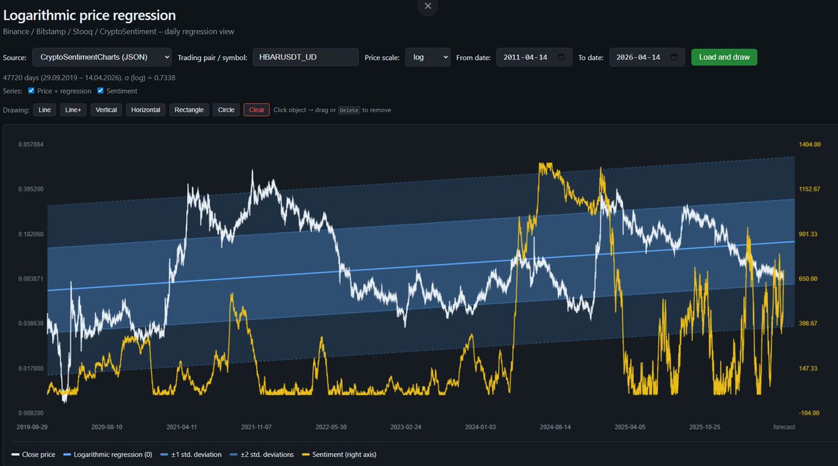Click the 2019-09-29 x-axis date label
Image resolution: width=838 pixels, height=466 pixels.
click(x=32, y=426)
